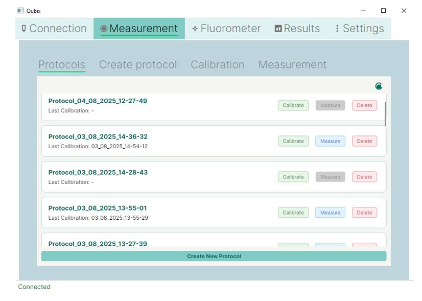Click the protocol list scrollbar
Image resolution: width=422 pixels, height=301 pixels.
click(x=385, y=114)
